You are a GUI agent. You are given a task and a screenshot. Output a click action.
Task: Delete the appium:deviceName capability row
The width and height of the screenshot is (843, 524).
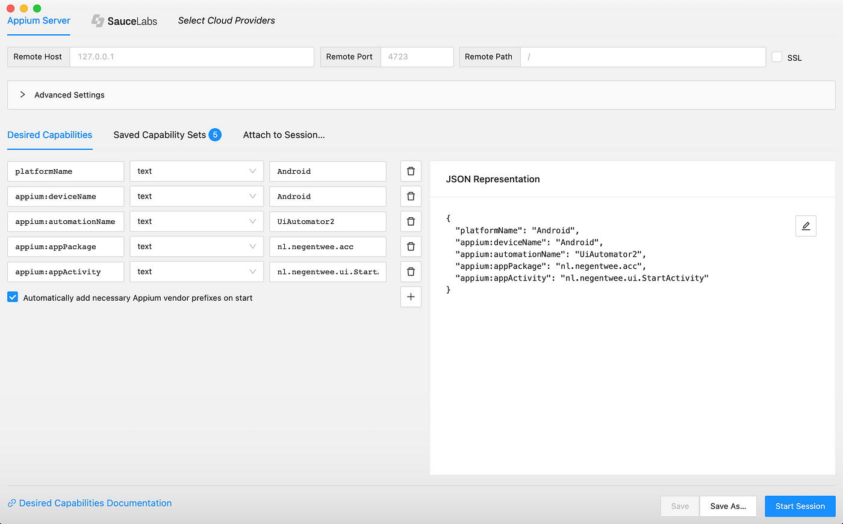[411, 196]
